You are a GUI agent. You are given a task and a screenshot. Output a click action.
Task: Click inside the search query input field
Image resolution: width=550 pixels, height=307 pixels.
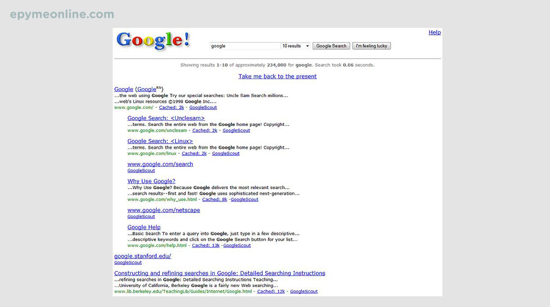[x=244, y=46]
